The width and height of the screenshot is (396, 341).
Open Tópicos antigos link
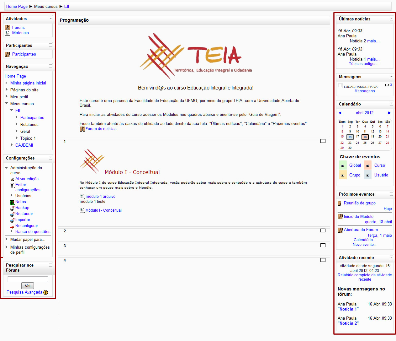365,64
